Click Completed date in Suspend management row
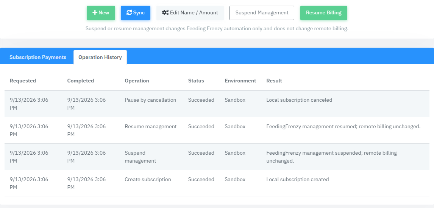 [x=86, y=157]
